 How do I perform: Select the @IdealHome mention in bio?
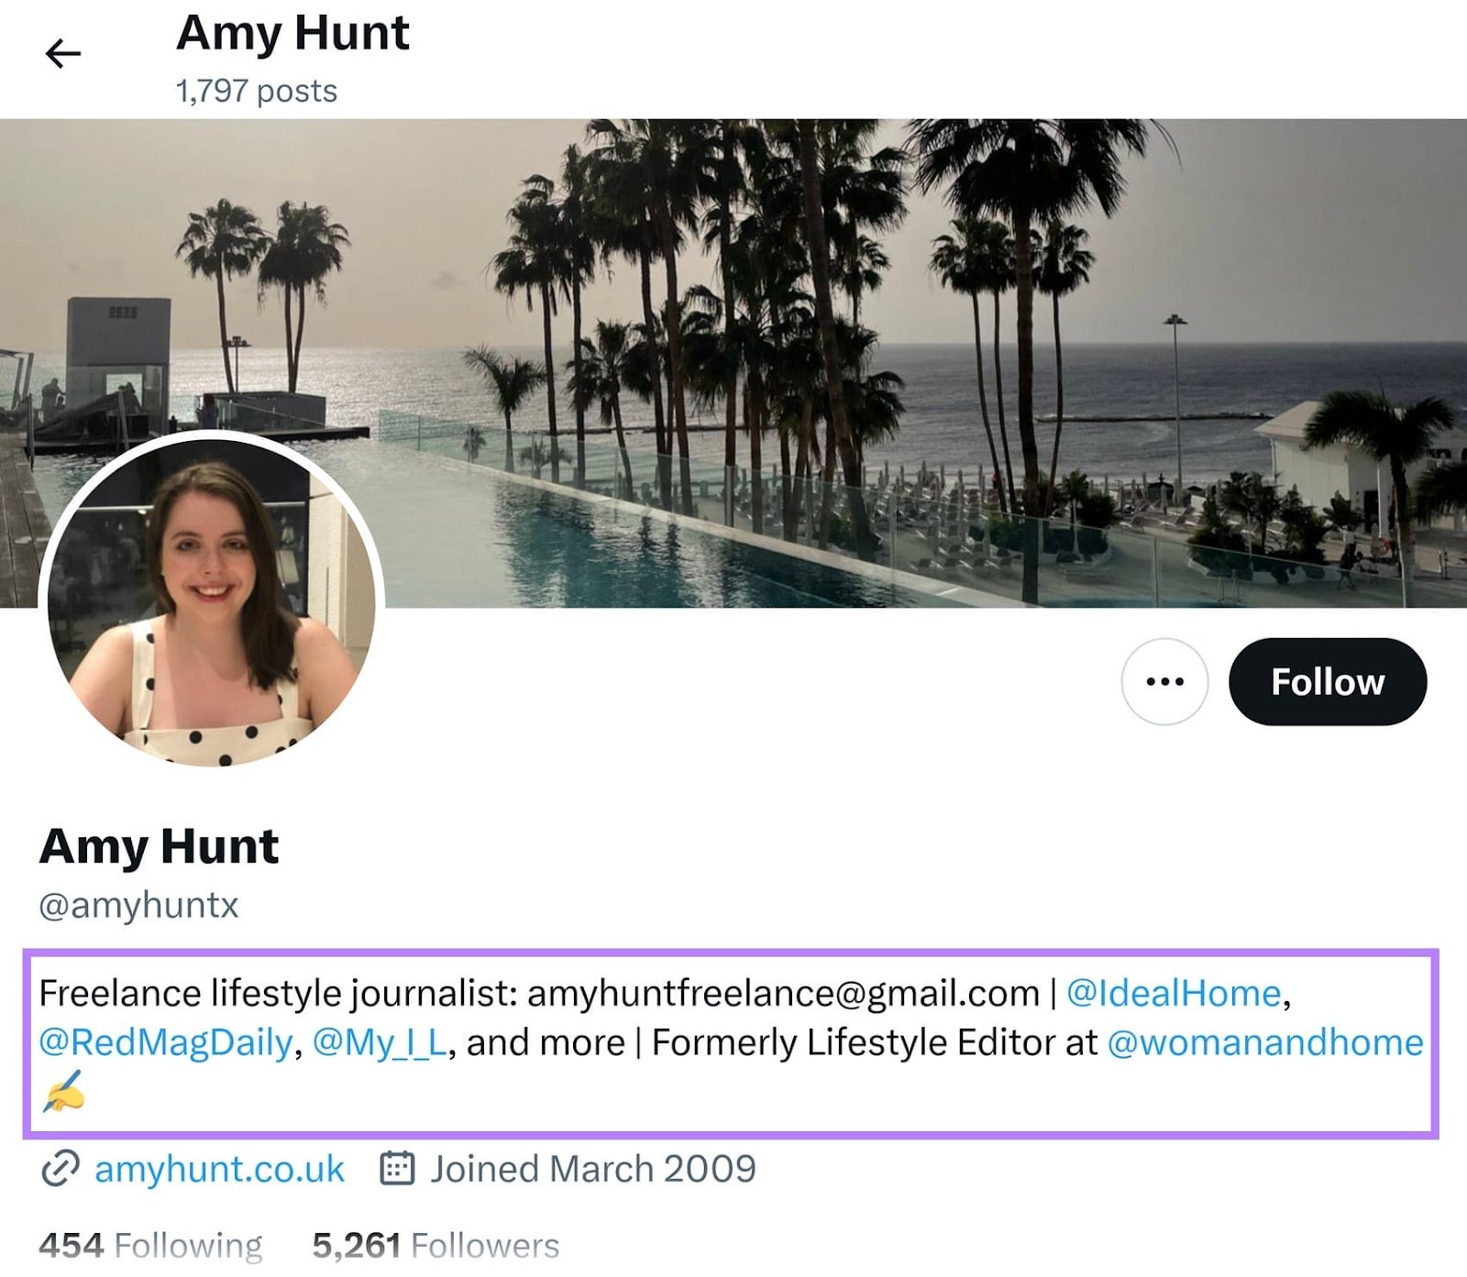pyautogui.click(x=1174, y=990)
